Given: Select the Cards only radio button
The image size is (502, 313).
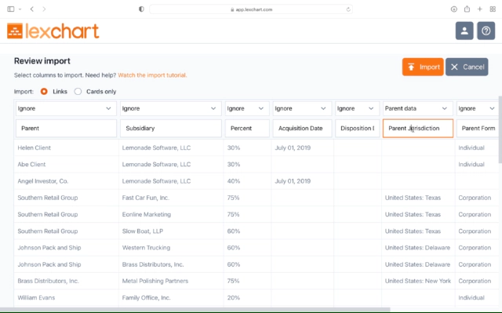Looking at the screenshot, I should [78, 92].
